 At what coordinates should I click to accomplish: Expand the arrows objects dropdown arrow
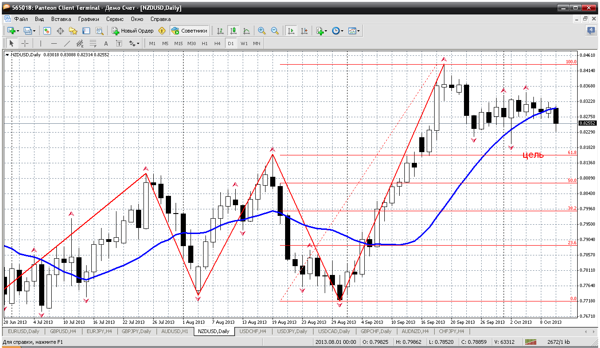click(x=138, y=43)
